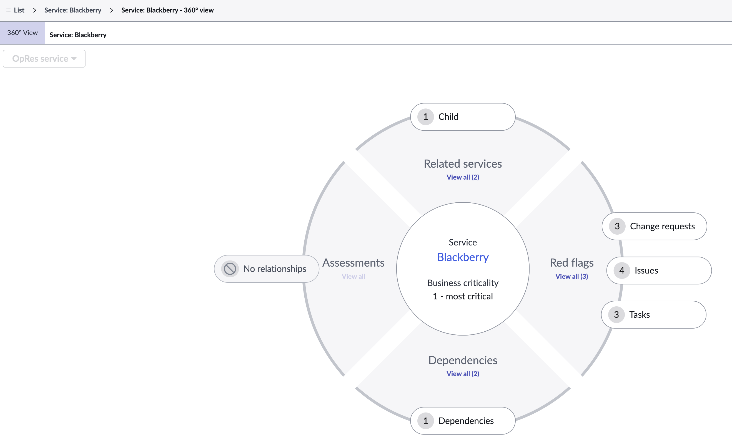View all red flags

572,276
